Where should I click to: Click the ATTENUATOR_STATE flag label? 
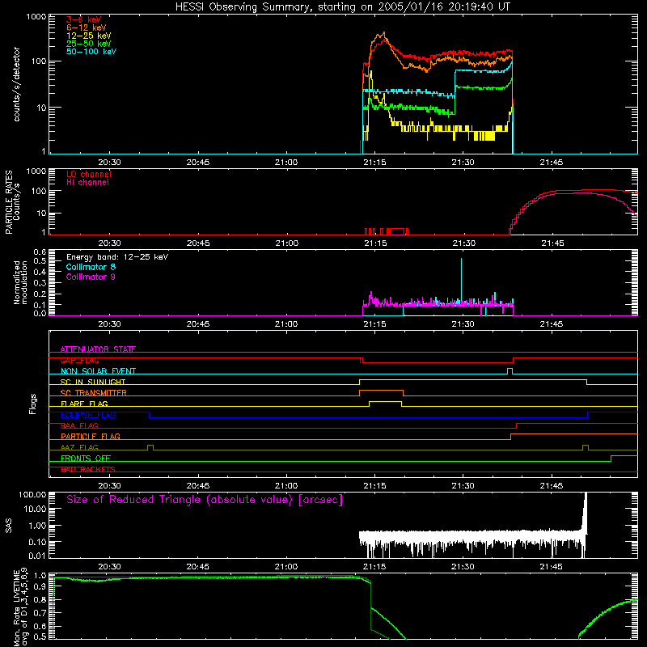[98, 349]
